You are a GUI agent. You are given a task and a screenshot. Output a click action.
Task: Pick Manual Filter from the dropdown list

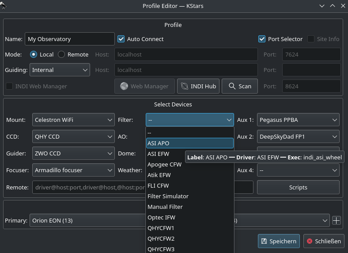coord(165,207)
